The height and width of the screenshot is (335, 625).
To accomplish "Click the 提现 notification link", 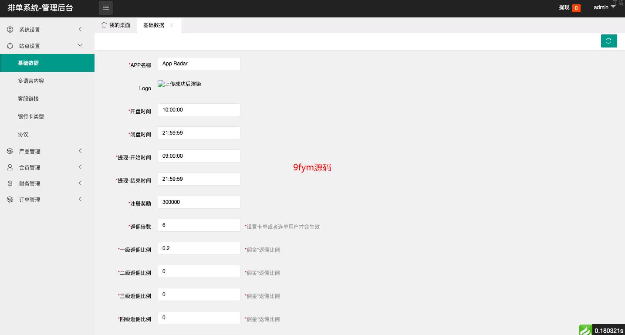I will point(564,7).
